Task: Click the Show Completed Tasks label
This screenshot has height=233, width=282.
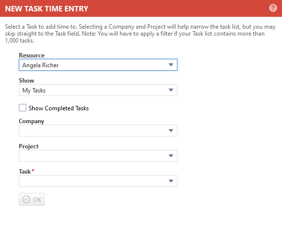Action: tap(58, 108)
